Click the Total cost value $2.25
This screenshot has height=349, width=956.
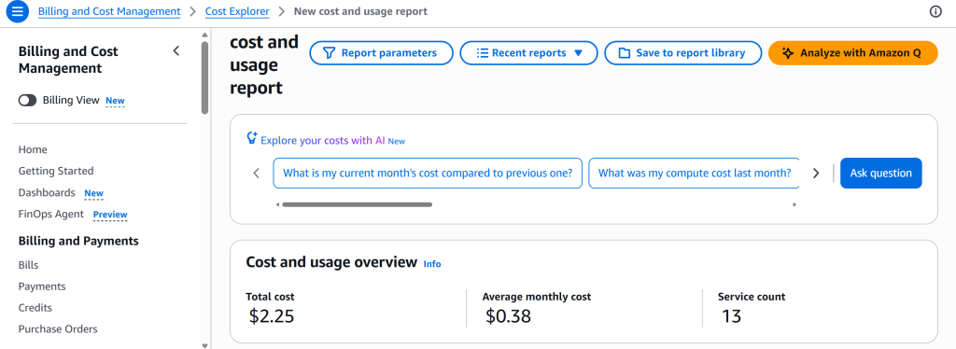click(272, 316)
